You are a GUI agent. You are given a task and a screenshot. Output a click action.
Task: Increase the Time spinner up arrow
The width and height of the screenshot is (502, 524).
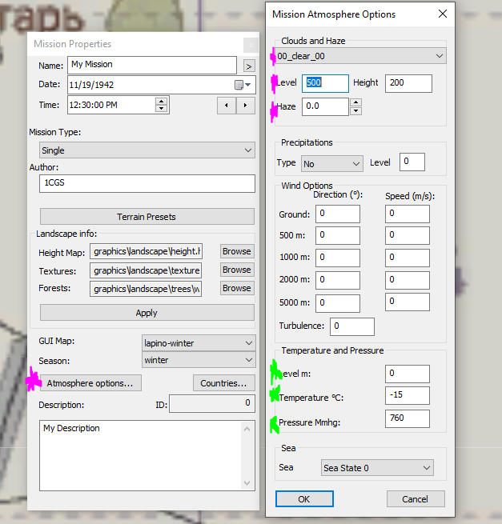coord(162,102)
